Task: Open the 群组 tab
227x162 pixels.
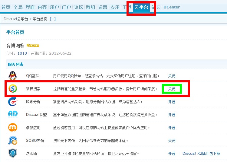Action: point(90,7)
